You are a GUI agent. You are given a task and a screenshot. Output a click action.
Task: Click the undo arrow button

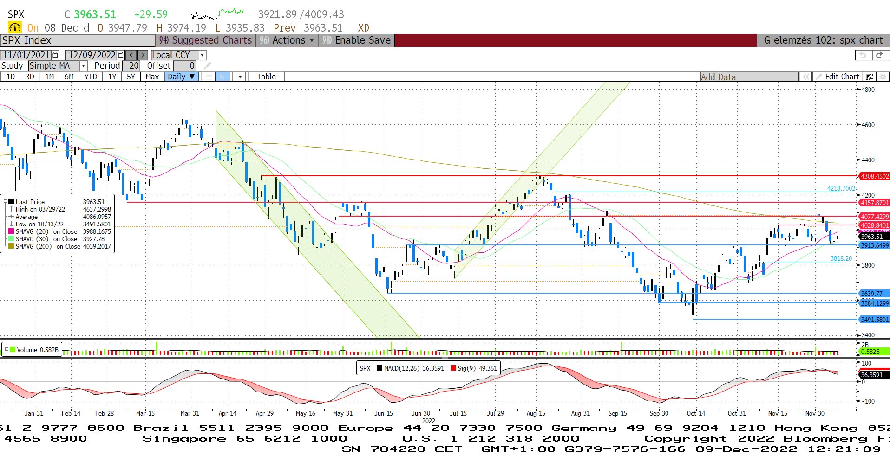click(863, 55)
